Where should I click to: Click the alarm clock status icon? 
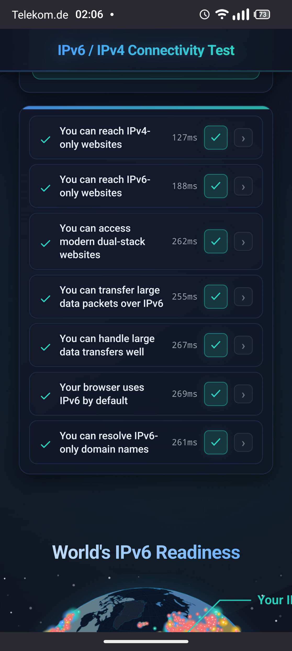click(x=204, y=15)
